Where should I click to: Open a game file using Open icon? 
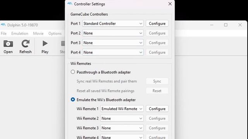tap(8, 47)
